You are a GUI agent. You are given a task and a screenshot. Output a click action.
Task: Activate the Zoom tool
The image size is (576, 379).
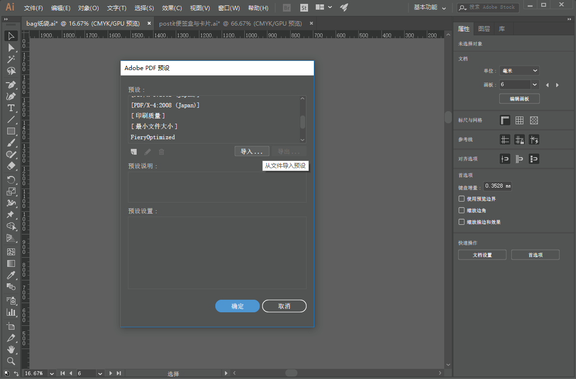point(11,361)
